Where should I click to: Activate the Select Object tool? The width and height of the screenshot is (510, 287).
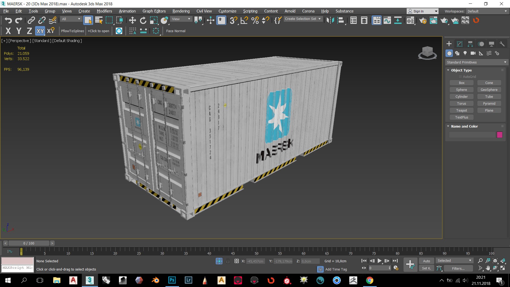[x=88, y=20]
